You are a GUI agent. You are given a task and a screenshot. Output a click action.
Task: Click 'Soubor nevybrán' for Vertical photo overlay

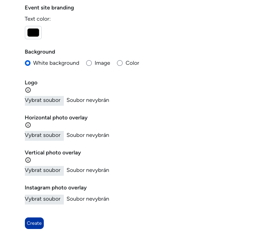coord(88,170)
